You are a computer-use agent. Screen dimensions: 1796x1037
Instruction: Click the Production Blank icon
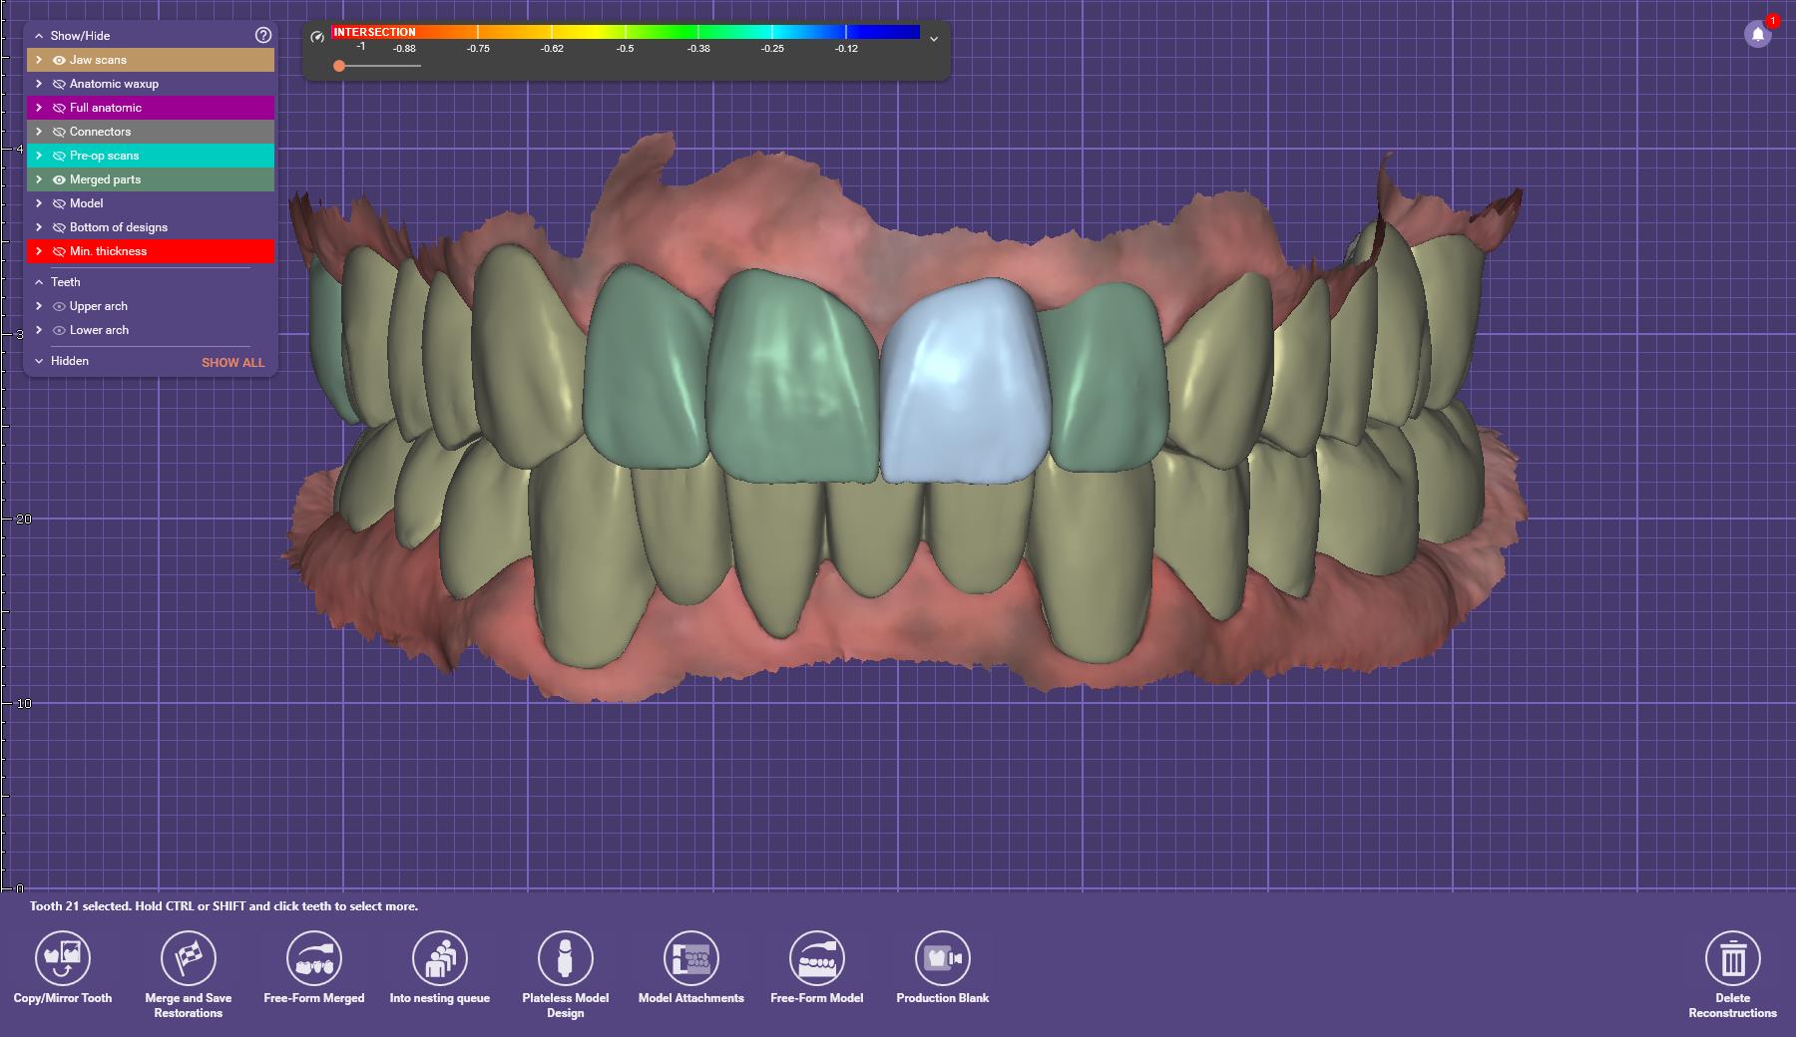[x=942, y=958]
